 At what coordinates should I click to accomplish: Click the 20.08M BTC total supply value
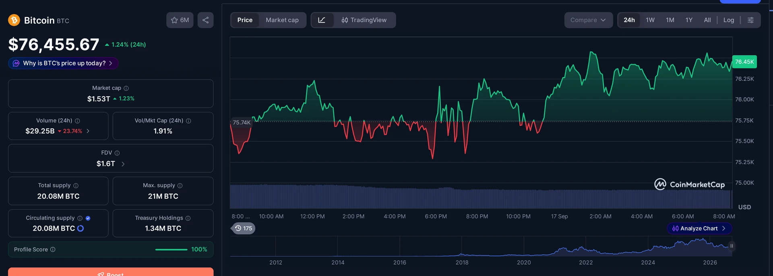pos(58,196)
